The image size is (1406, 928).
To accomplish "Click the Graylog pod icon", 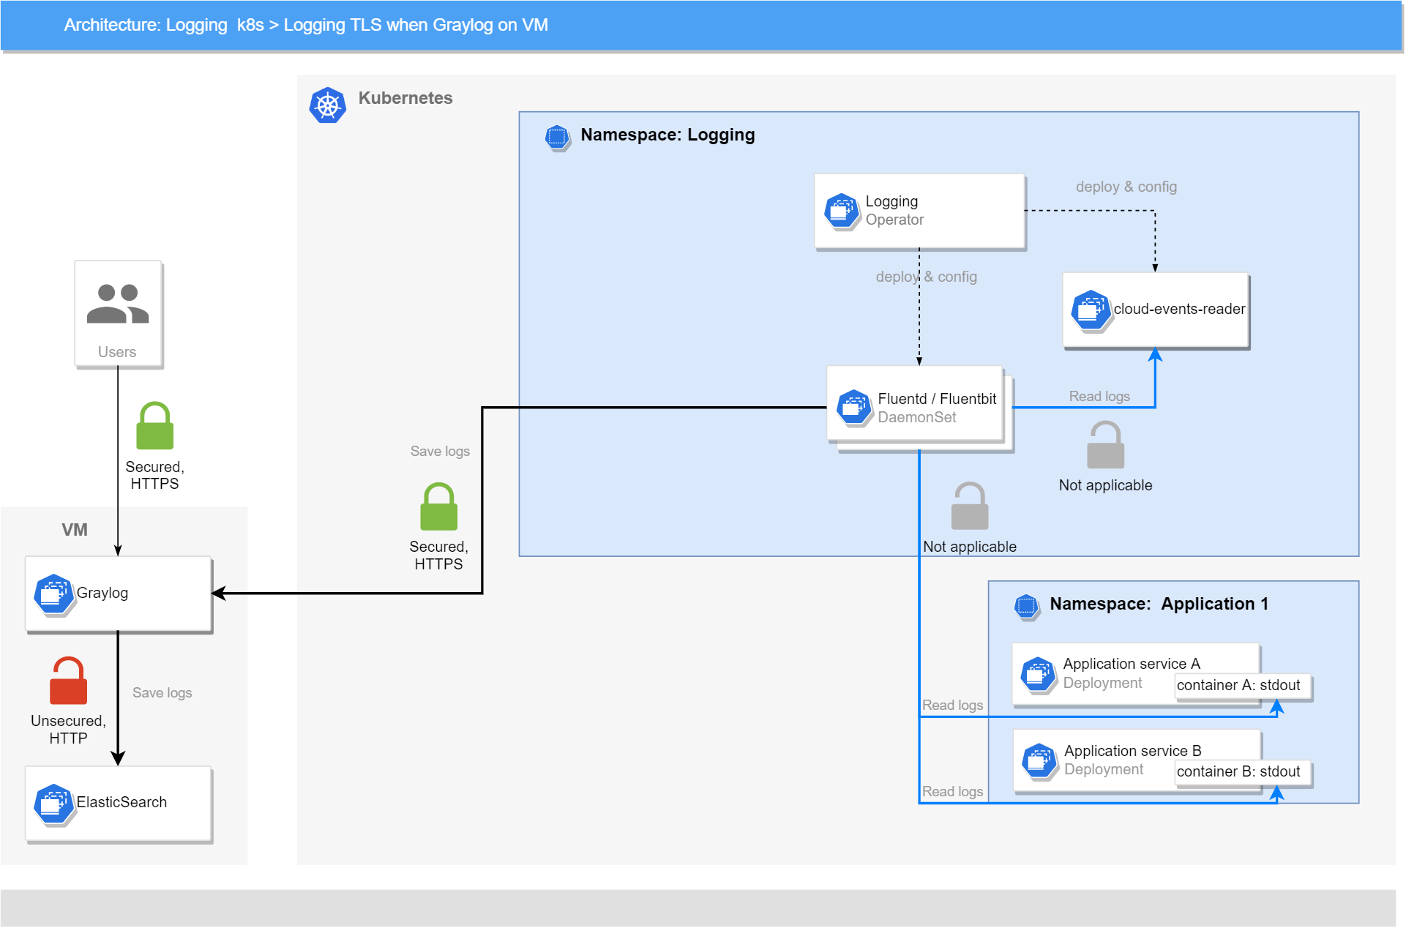I will 54,594.
